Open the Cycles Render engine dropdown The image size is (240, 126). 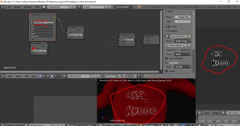pos(124,7)
